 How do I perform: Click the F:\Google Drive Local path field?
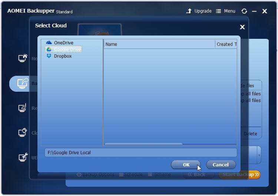tap(141, 153)
